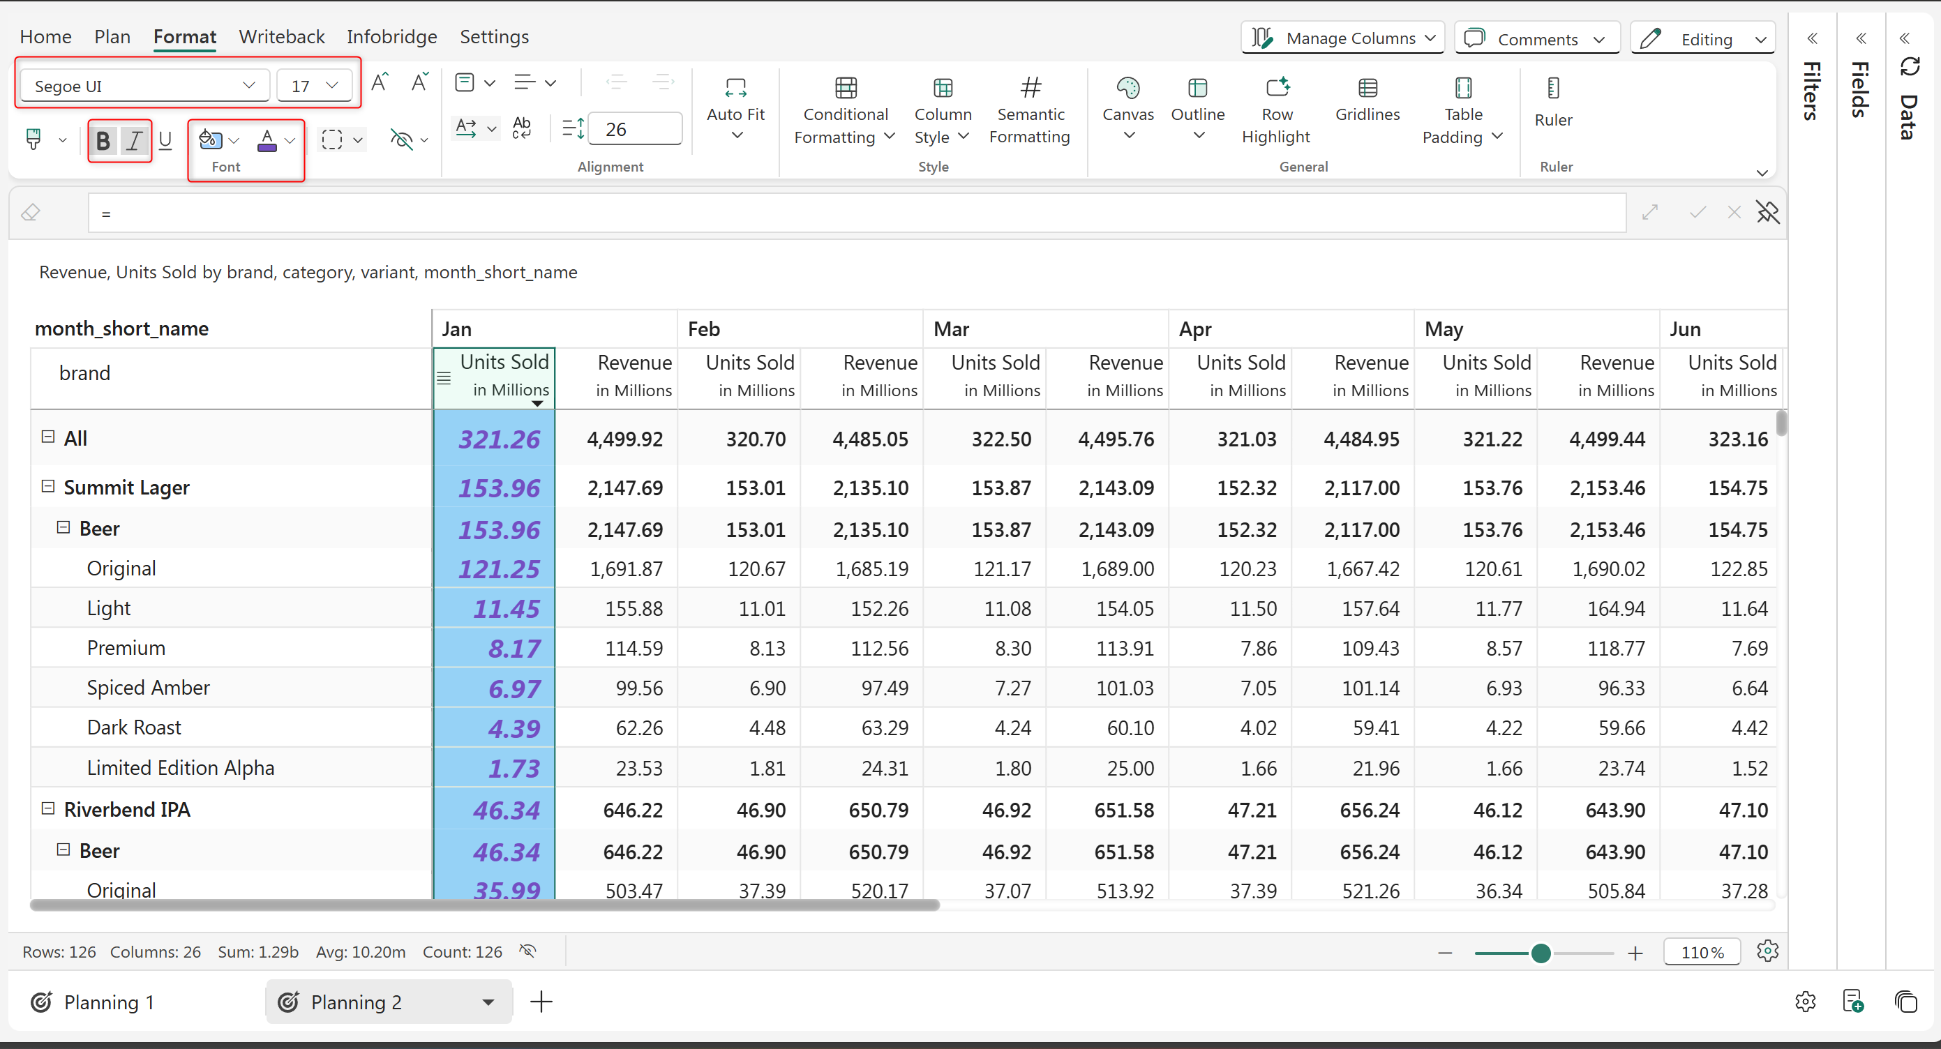Viewport: 1941px width, 1049px height.
Task: Open the Segoe UI font dropdown
Action: click(143, 86)
